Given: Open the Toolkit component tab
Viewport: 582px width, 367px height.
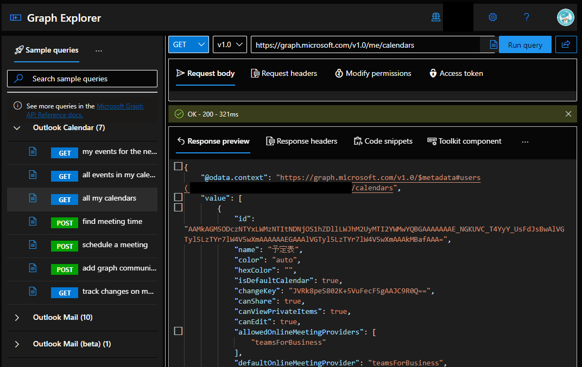Looking at the screenshot, I should click(x=464, y=141).
